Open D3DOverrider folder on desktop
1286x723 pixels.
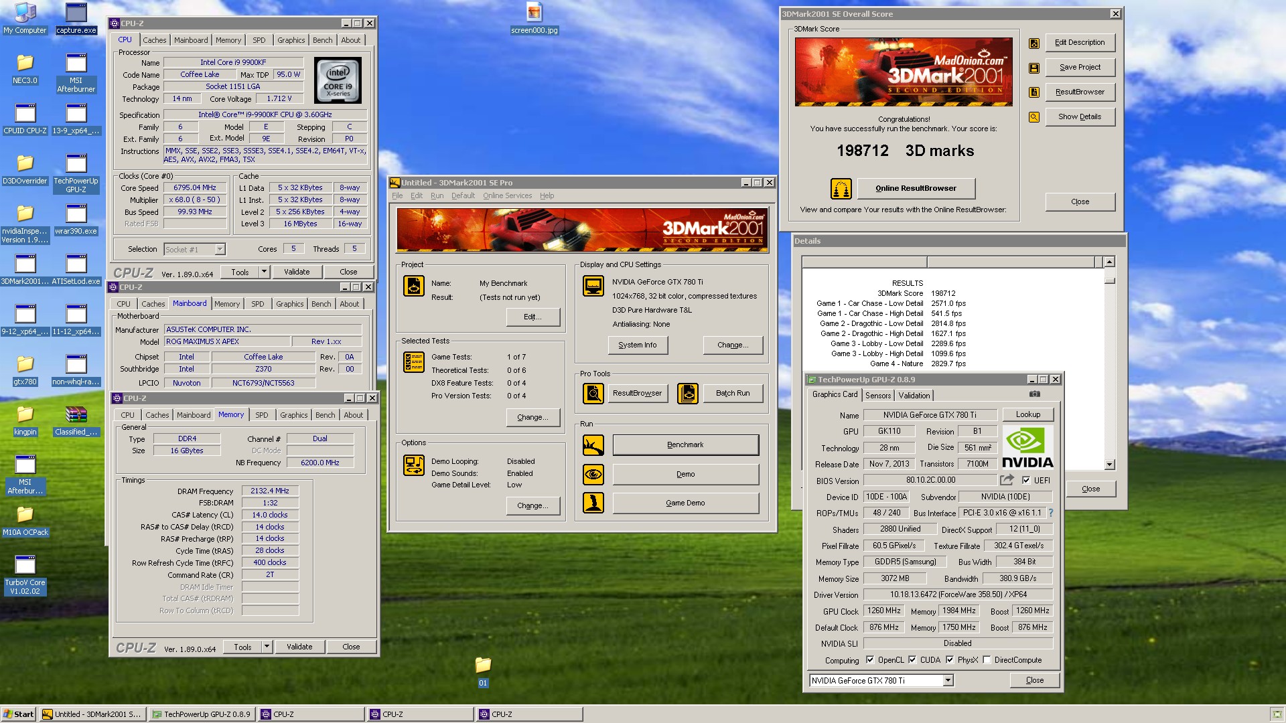(x=25, y=169)
